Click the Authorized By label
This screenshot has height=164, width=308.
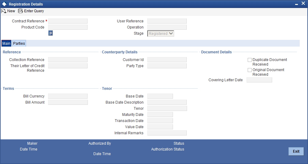pos(100,143)
